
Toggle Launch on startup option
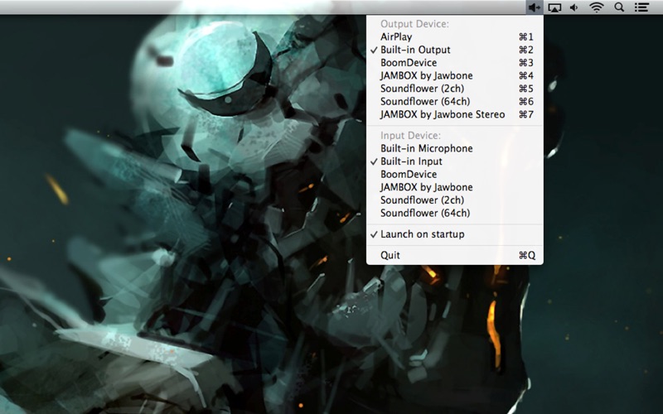point(454,234)
